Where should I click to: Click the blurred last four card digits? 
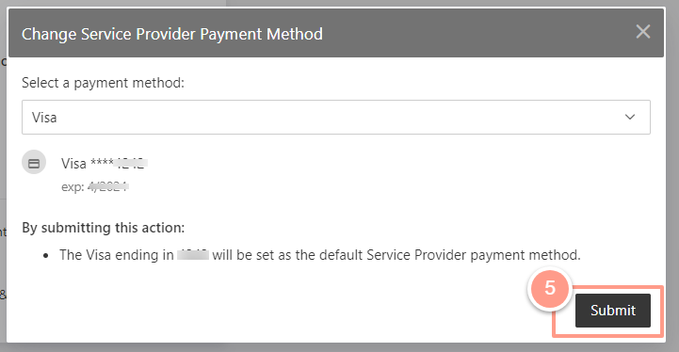click(x=131, y=164)
